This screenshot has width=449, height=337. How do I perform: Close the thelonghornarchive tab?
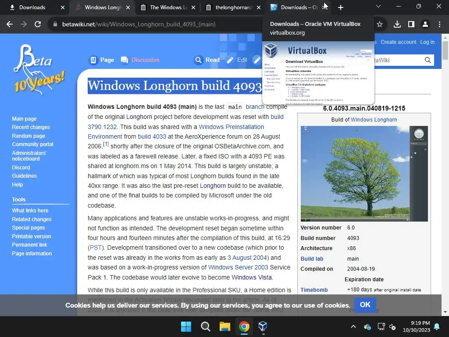click(x=259, y=7)
